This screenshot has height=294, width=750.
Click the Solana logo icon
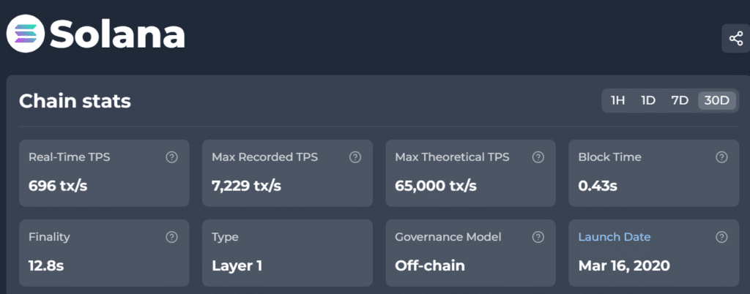(26, 35)
